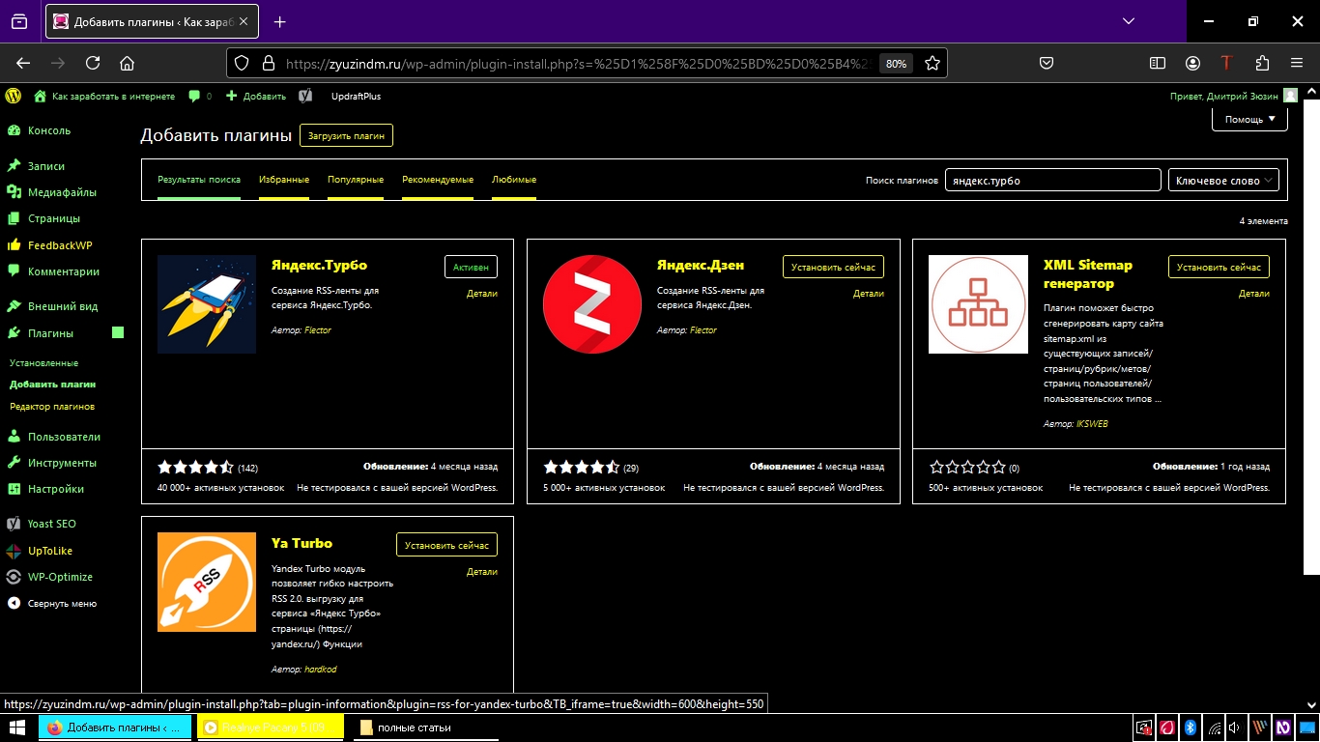Click the Установленные submenu link
Viewport: 1320px width, 742px height.
click(43, 363)
